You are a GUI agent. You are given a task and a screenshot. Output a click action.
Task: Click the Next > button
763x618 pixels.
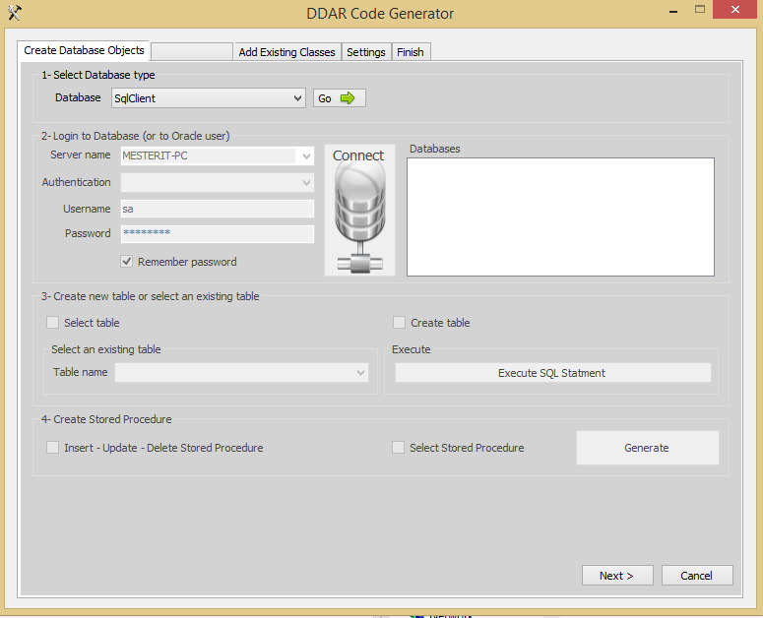click(x=616, y=576)
